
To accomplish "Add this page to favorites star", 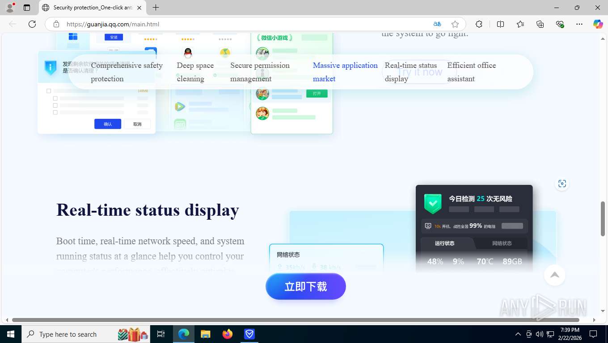I will tap(455, 24).
